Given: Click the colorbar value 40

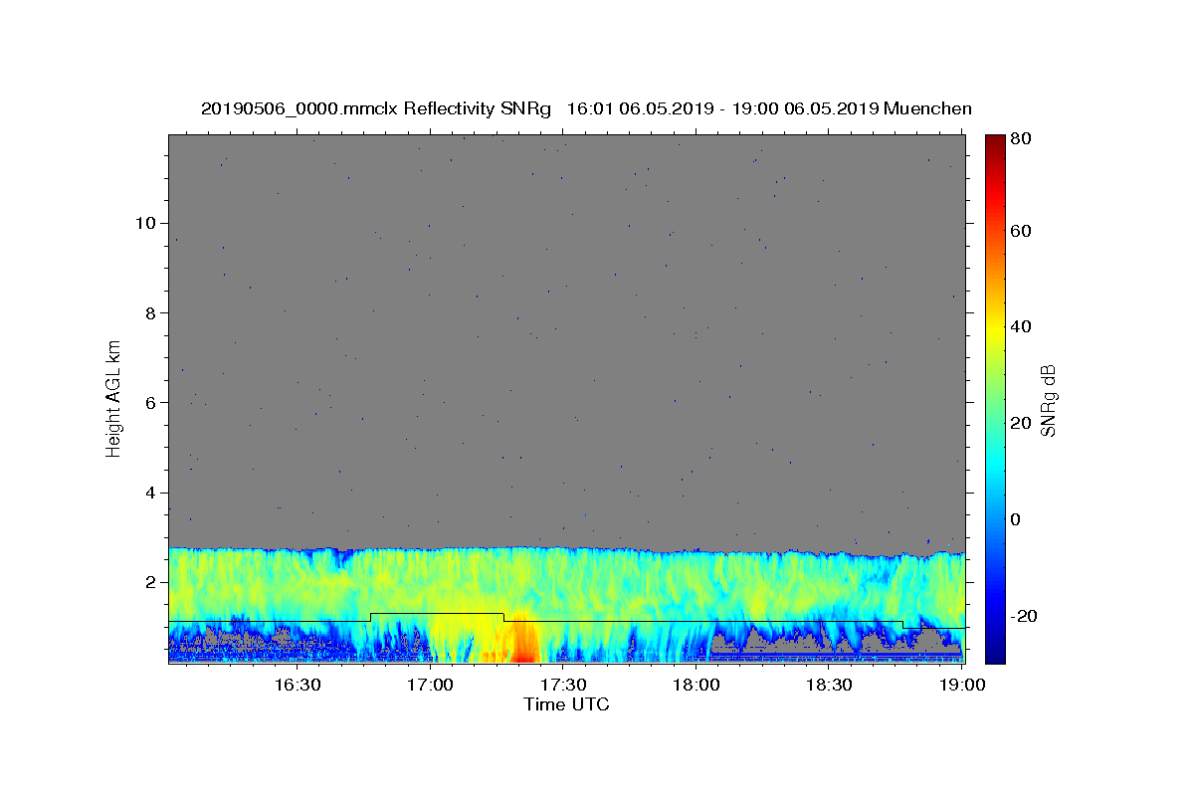Looking at the screenshot, I should coord(1021,326).
